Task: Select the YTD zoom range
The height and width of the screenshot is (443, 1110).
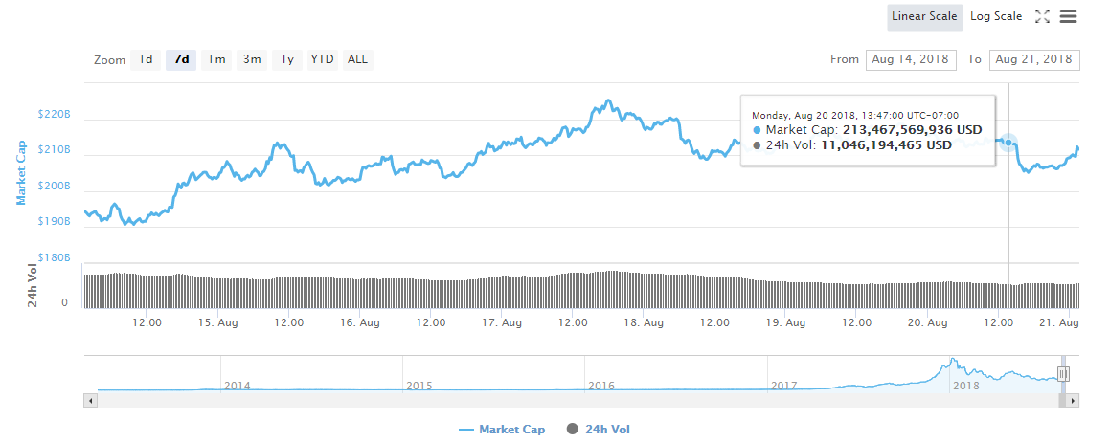Action: (x=322, y=60)
